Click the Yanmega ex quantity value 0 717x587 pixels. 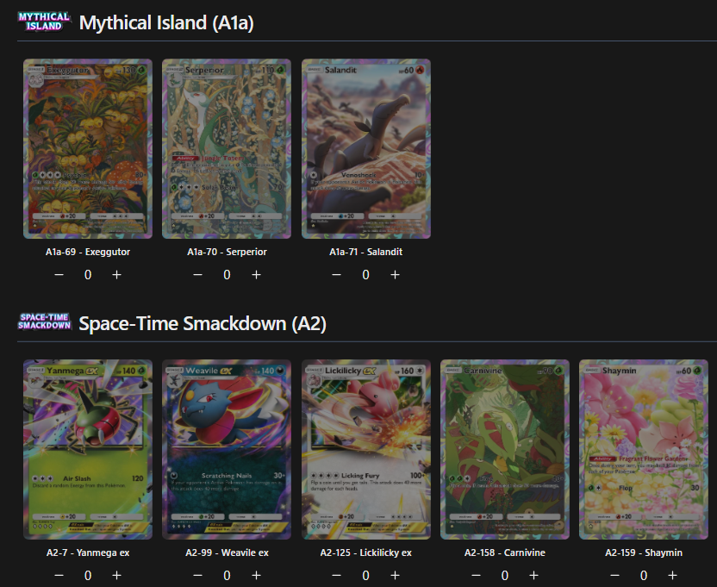point(88,575)
